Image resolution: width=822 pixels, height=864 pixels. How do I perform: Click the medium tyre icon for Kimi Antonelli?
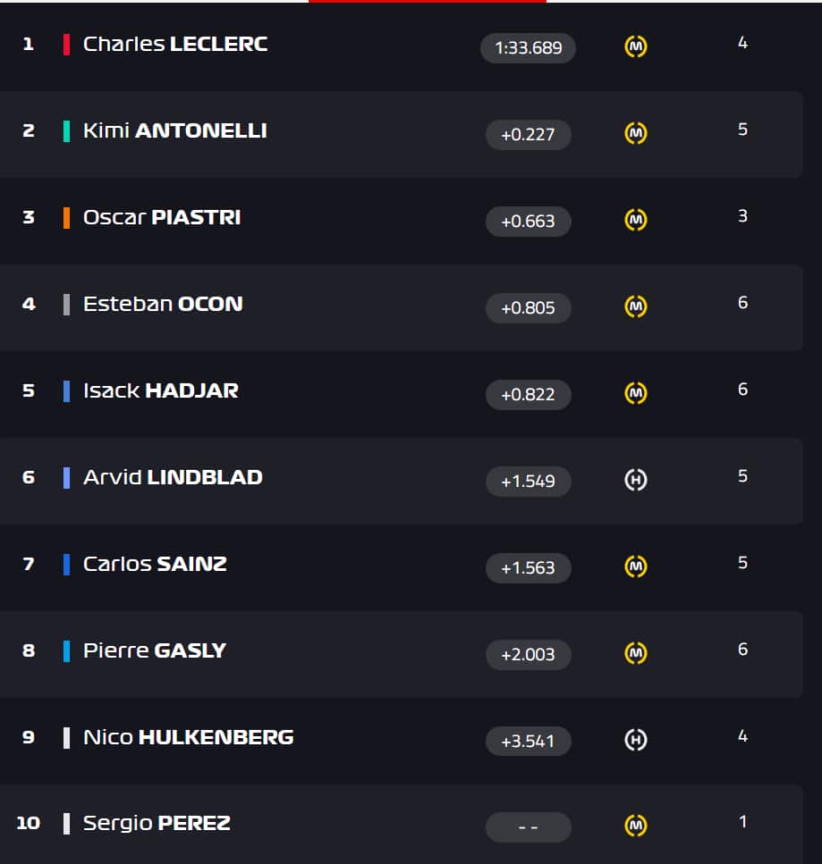635,133
